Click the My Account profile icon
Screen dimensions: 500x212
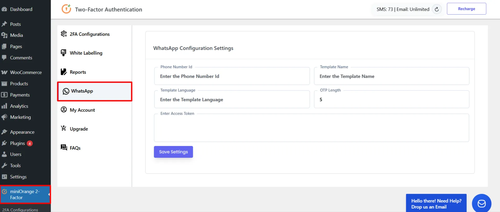click(x=64, y=109)
